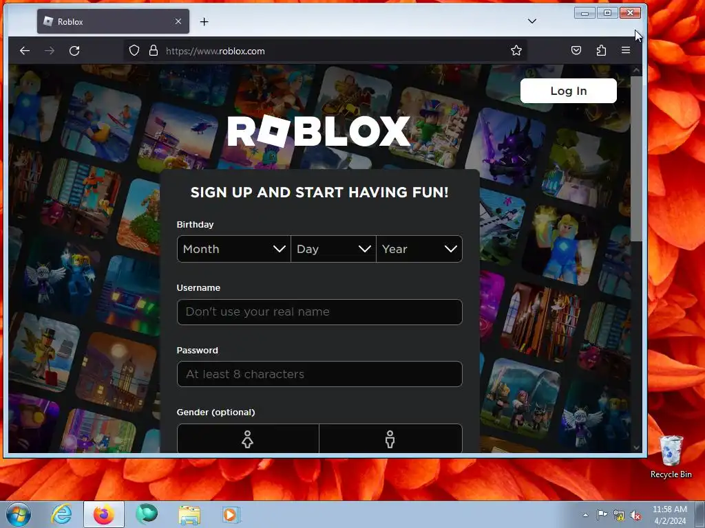Click the forward navigation arrow

pos(50,51)
